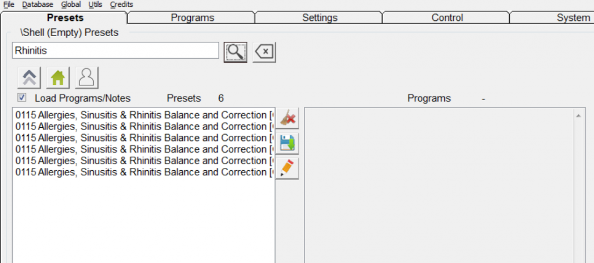Open the Database menu
Image resolution: width=594 pixels, height=263 pixels.
click(x=37, y=4)
